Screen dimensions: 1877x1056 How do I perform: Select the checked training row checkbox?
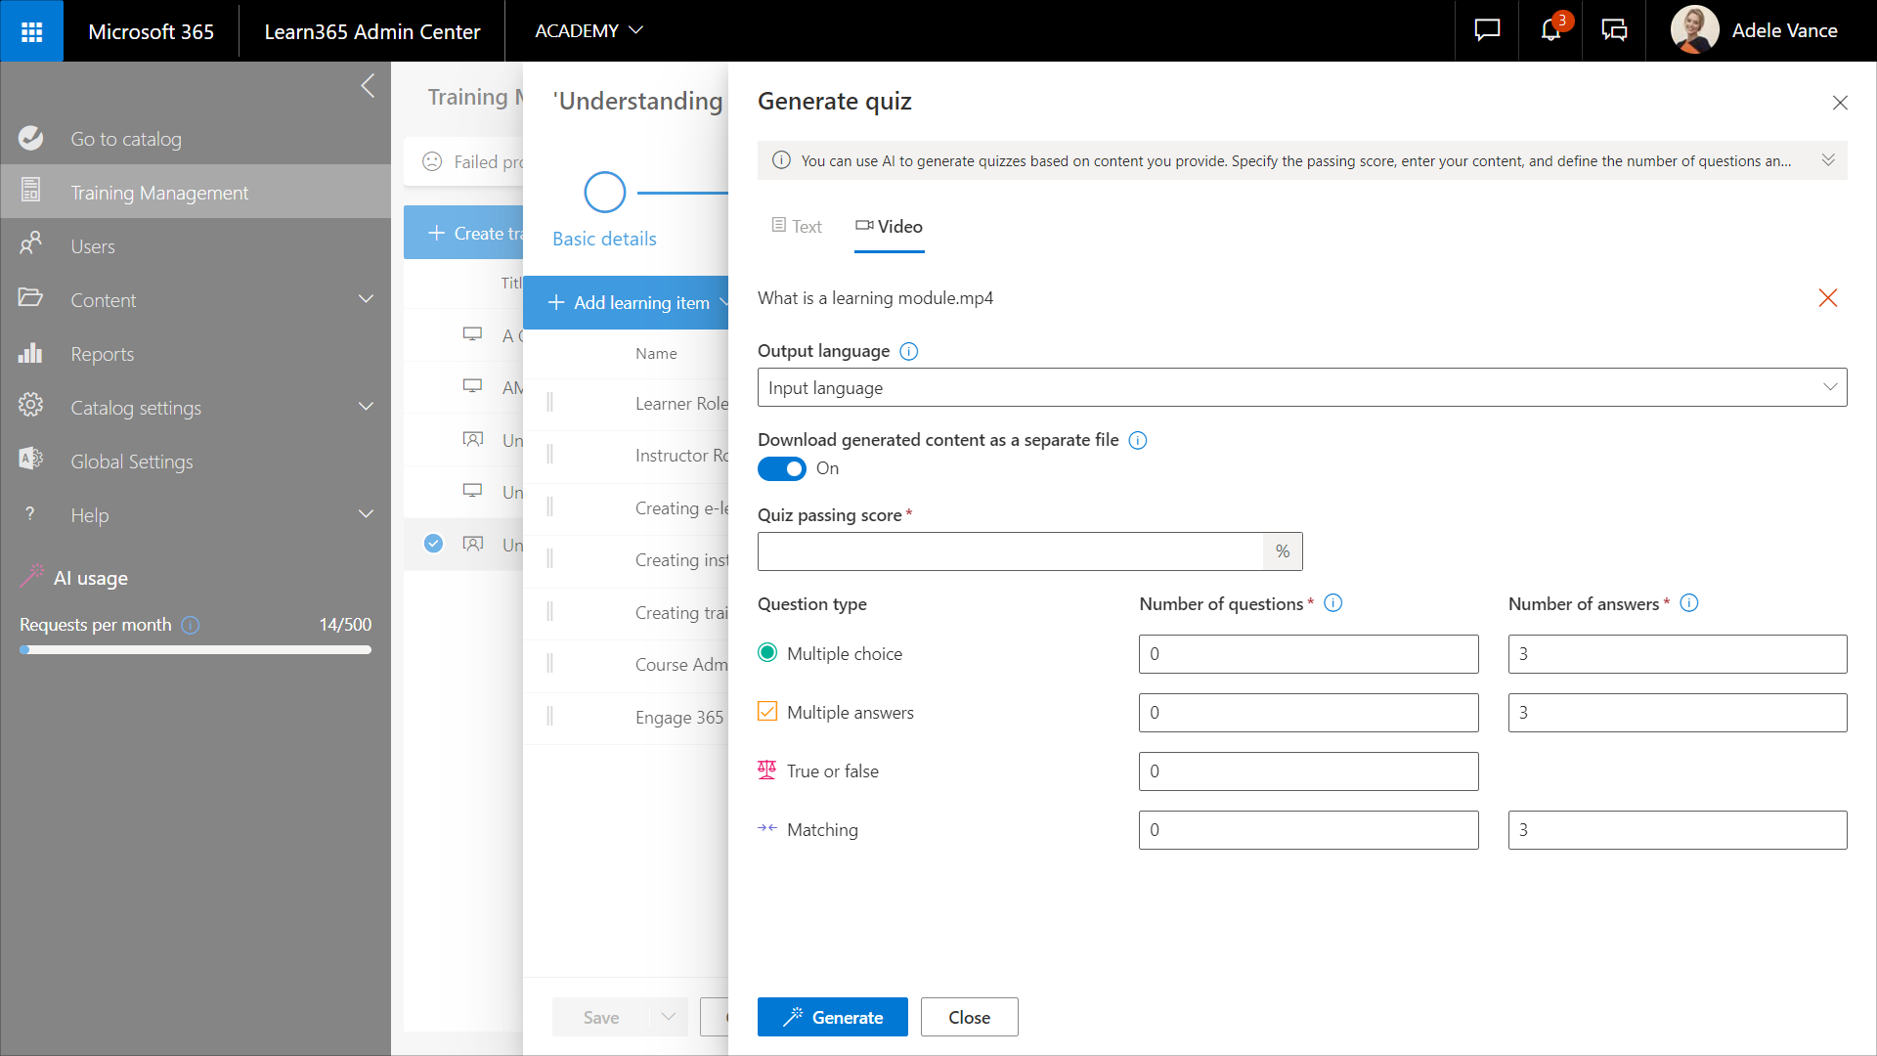click(433, 544)
